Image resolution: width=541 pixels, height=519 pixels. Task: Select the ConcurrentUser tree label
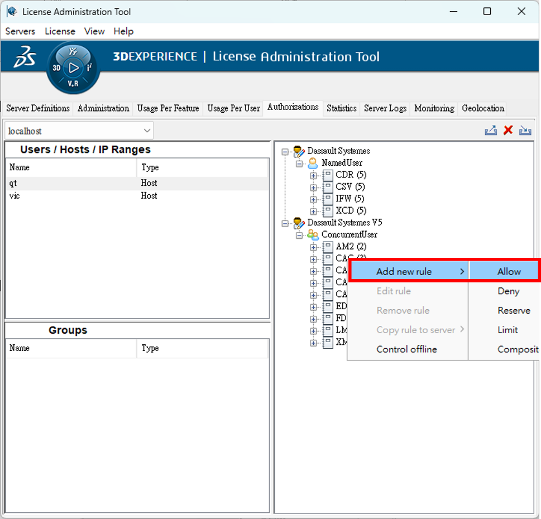click(349, 234)
